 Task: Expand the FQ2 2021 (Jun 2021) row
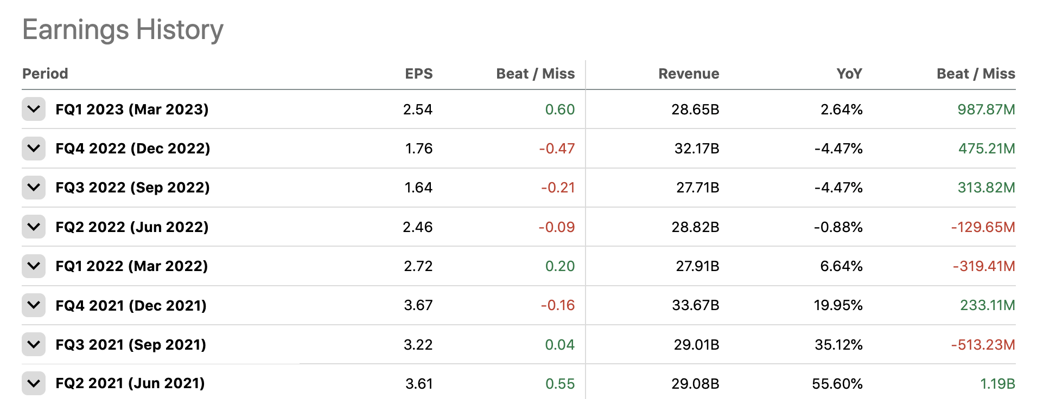[x=34, y=383]
